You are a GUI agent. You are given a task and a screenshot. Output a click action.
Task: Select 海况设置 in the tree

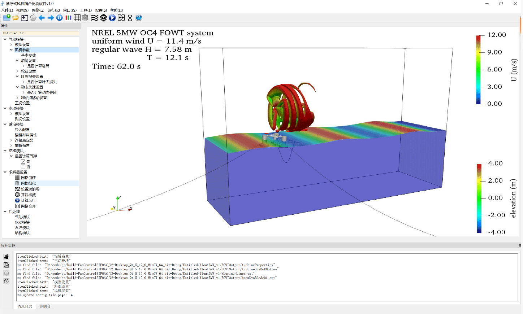pyautogui.click(x=22, y=119)
